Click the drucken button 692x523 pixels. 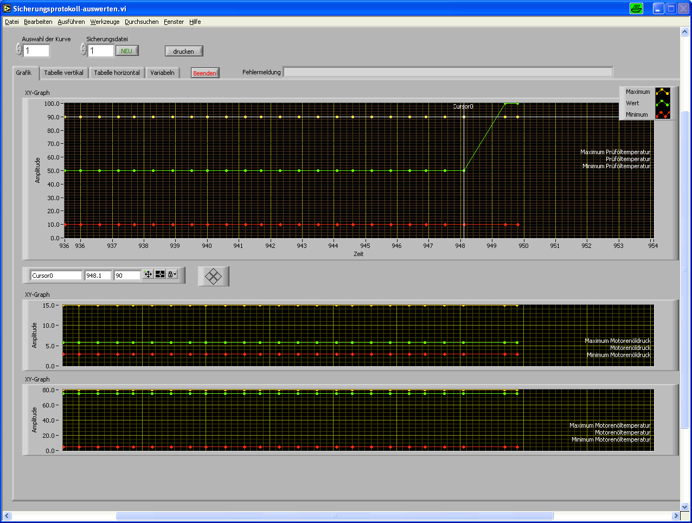point(184,51)
